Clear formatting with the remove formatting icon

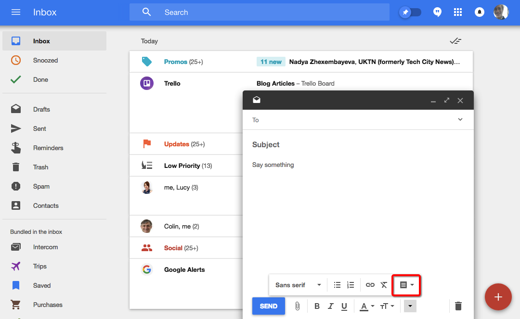[384, 285]
